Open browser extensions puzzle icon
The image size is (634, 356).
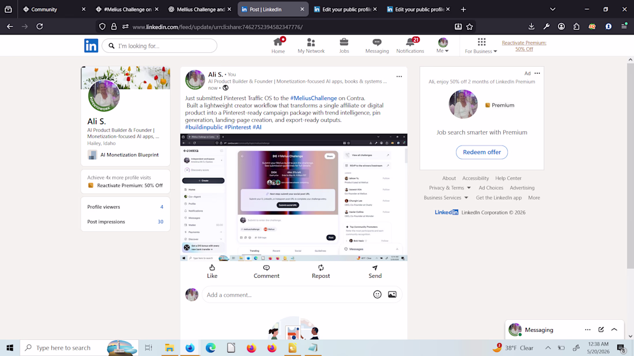tap(576, 26)
